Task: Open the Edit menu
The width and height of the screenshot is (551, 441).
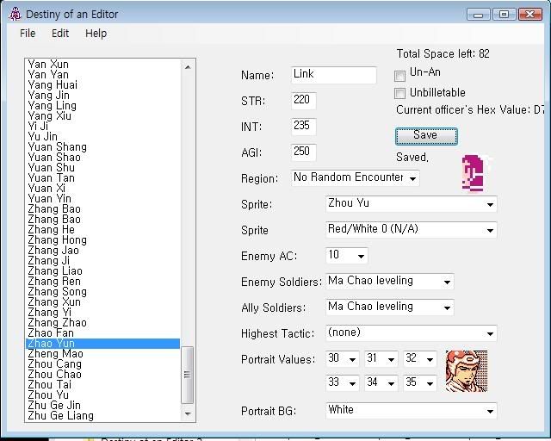Action: [x=60, y=33]
